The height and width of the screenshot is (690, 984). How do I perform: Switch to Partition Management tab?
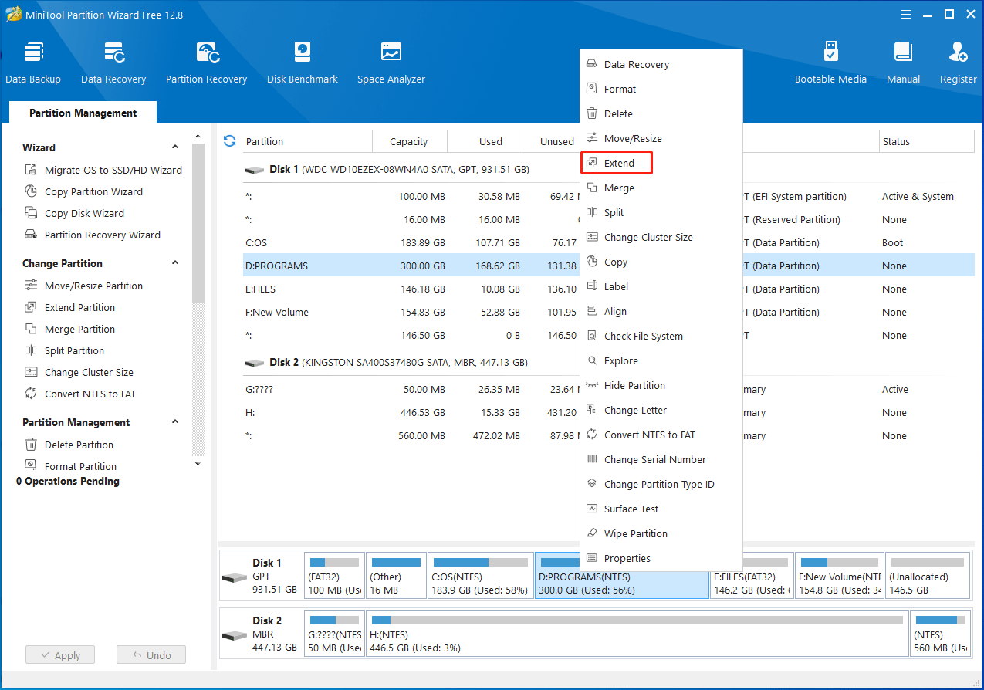tap(83, 113)
